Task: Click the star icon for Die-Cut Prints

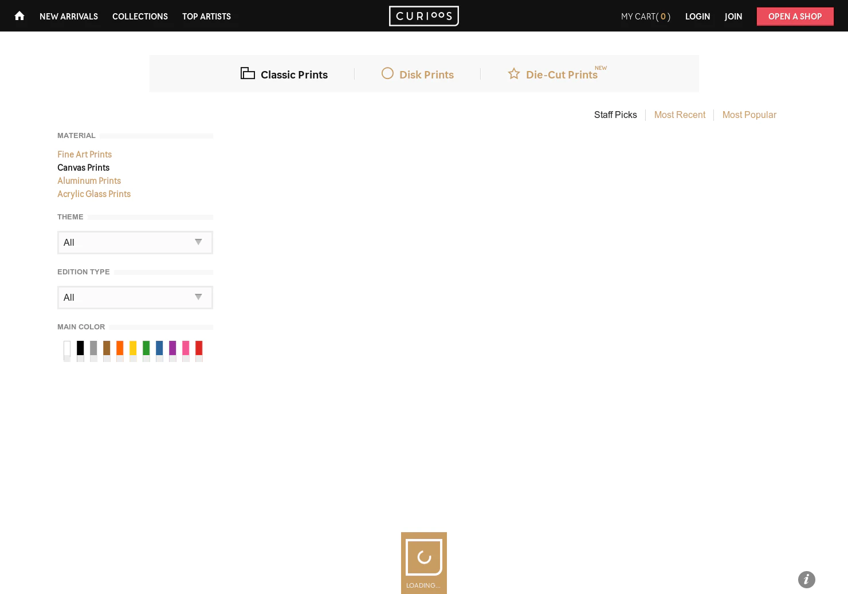Action: [x=513, y=73]
